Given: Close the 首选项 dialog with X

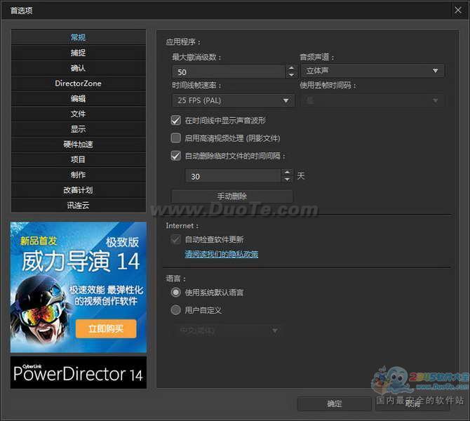Looking at the screenshot, I should coord(457,11).
